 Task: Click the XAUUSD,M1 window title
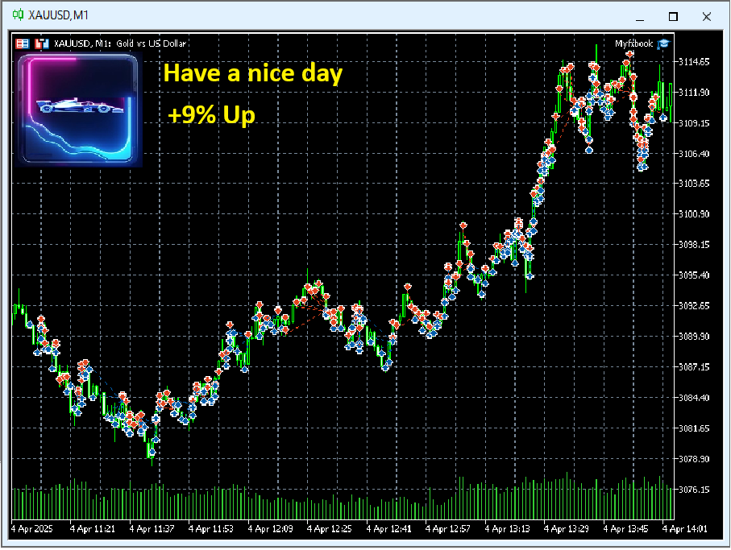click(58, 15)
